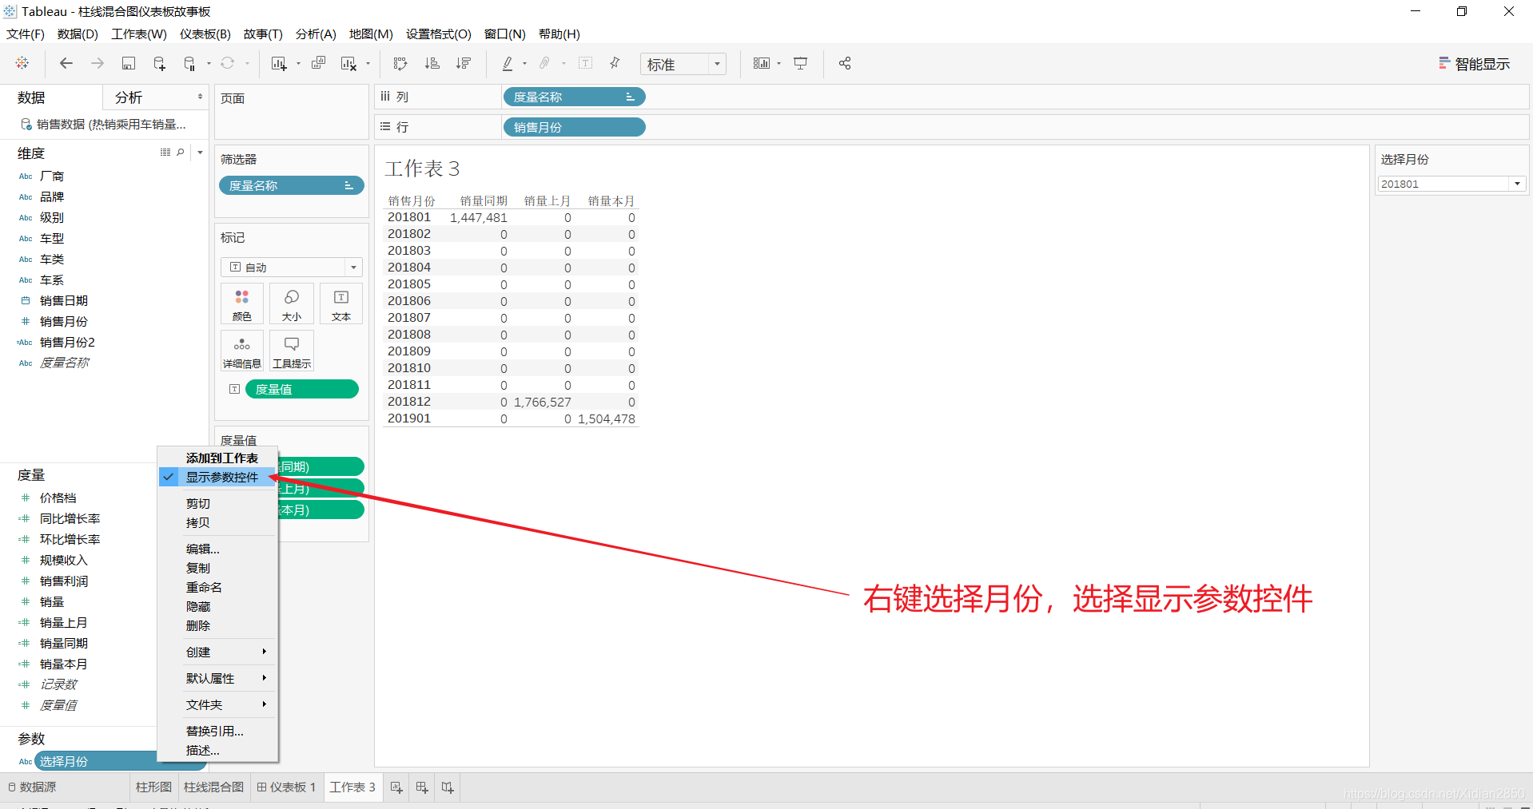This screenshot has height=809, width=1533.
Task: Click the new worksheet toolbar icon
Action: point(279,63)
